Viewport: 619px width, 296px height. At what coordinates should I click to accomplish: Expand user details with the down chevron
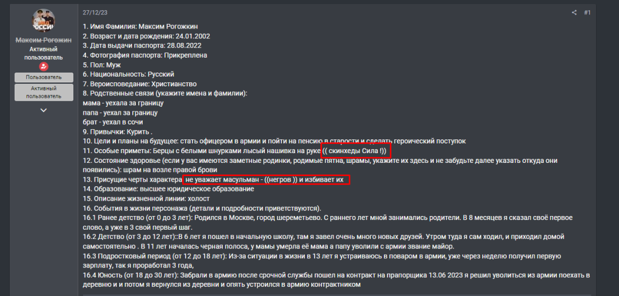pyautogui.click(x=44, y=110)
